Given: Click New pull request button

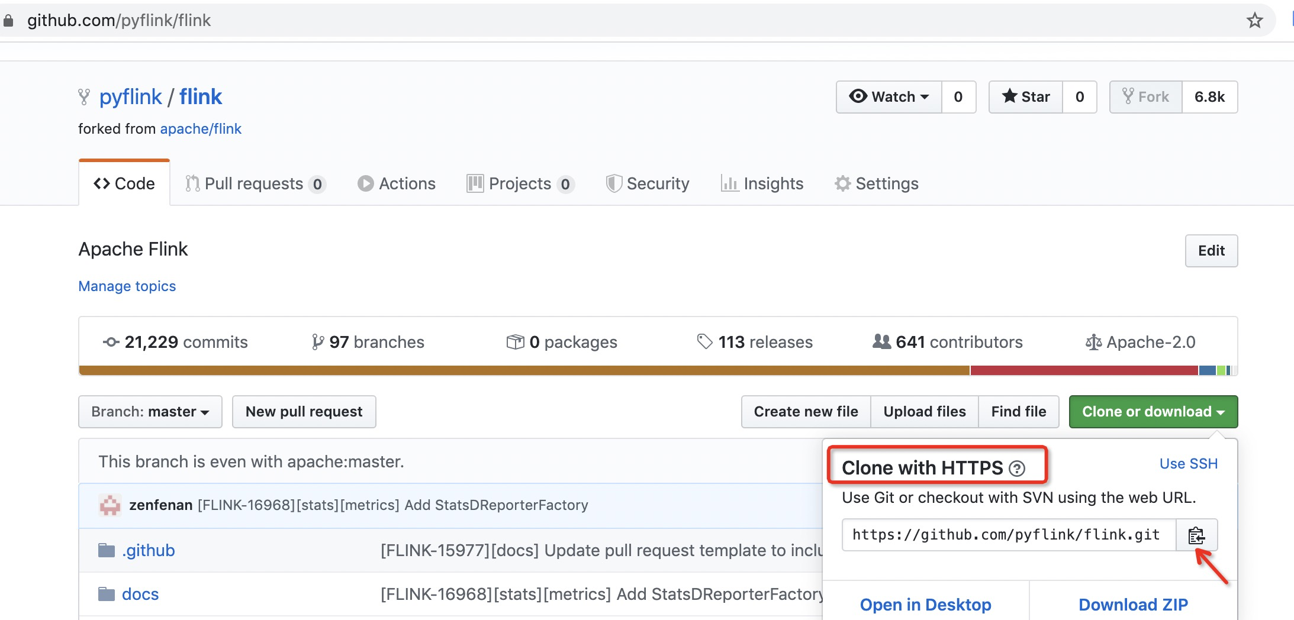Looking at the screenshot, I should (304, 412).
